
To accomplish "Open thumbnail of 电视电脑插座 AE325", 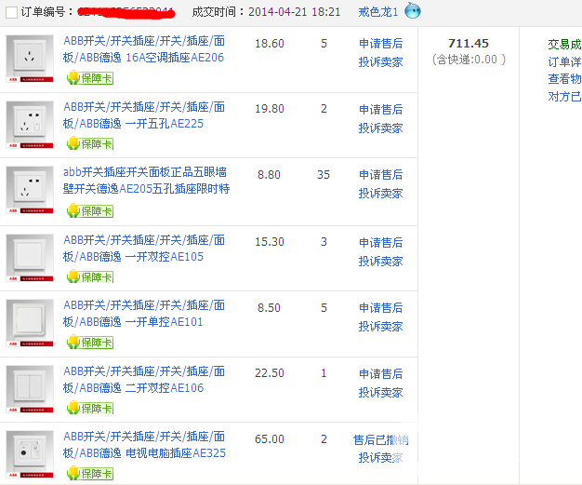I will point(30,453).
